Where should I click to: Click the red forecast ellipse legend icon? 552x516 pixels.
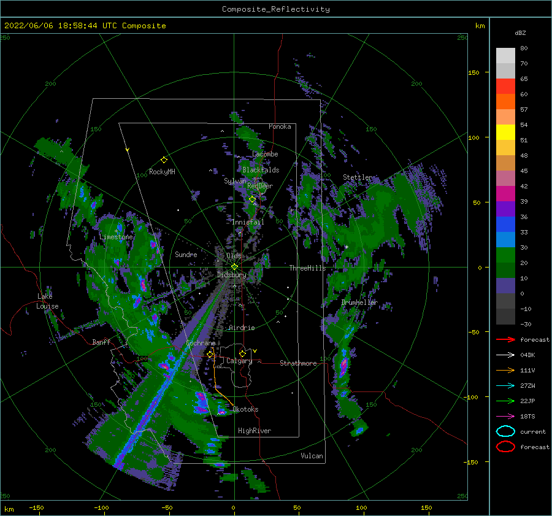(505, 447)
